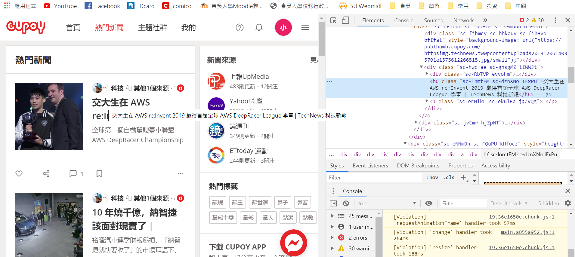Toggle the .cls class editor

pos(449,177)
